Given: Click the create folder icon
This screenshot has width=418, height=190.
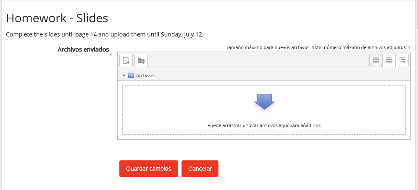Looking at the screenshot, I should click(141, 60).
